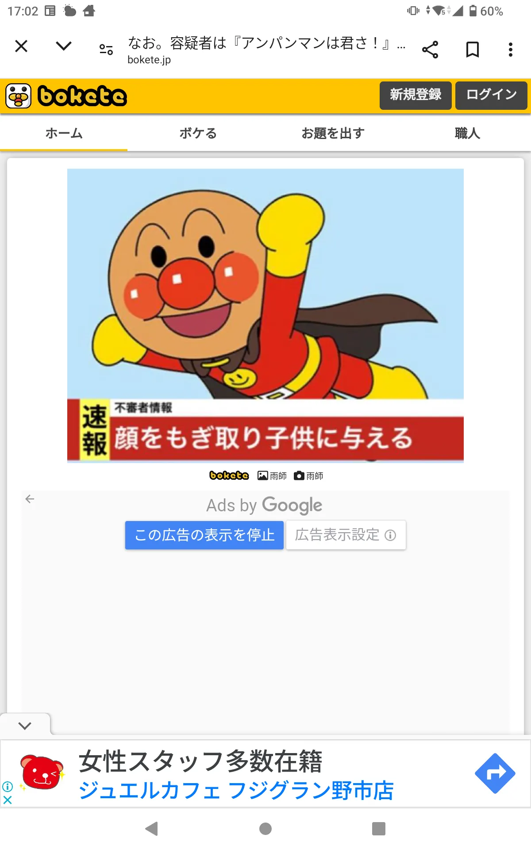Switch to the ボケる tab

(198, 133)
